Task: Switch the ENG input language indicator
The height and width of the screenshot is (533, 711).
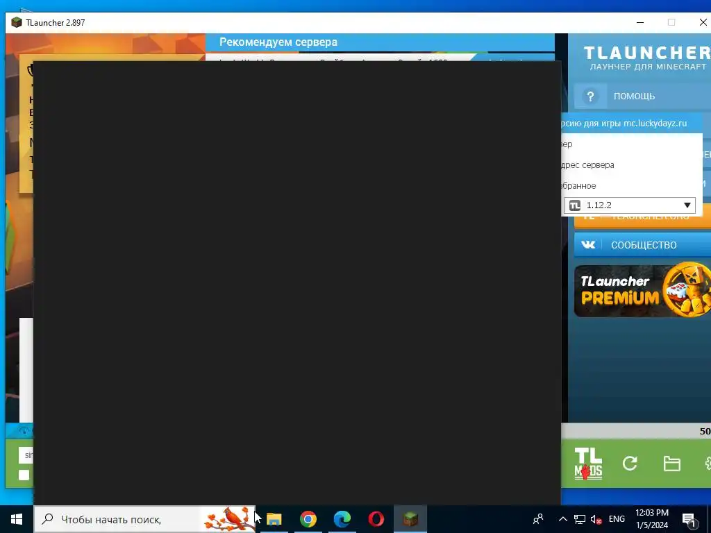Action: point(617,519)
